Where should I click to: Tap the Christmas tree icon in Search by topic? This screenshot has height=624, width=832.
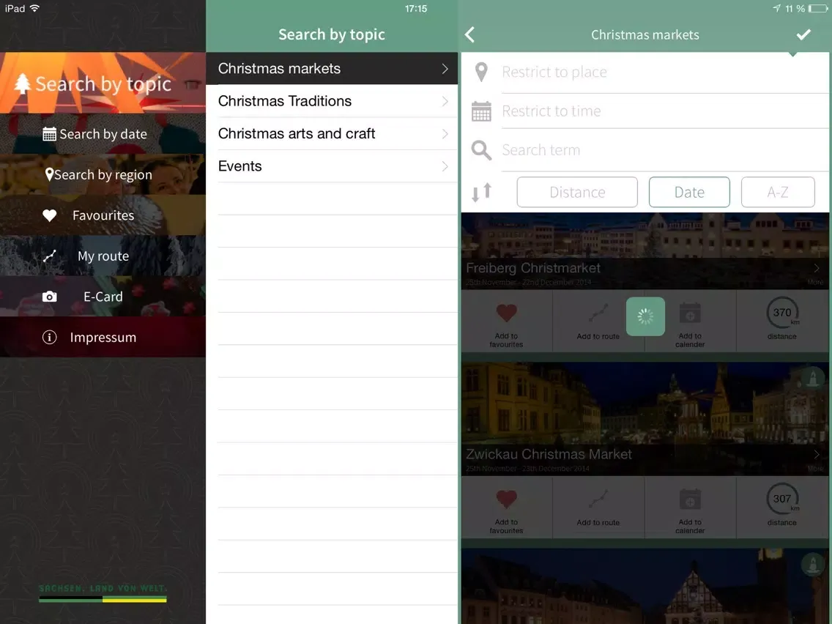[22, 83]
